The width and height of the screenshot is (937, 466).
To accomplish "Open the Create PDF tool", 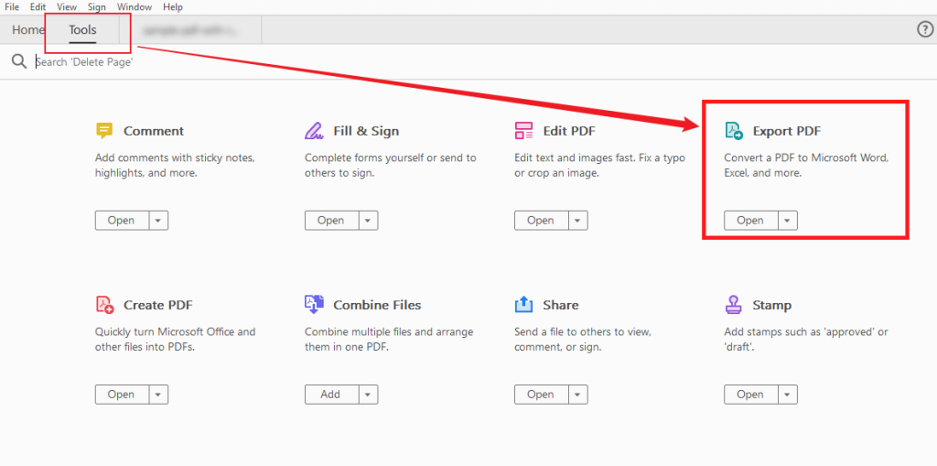I will [x=122, y=395].
